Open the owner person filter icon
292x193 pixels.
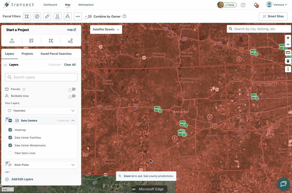pyautogui.click(x=57, y=17)
